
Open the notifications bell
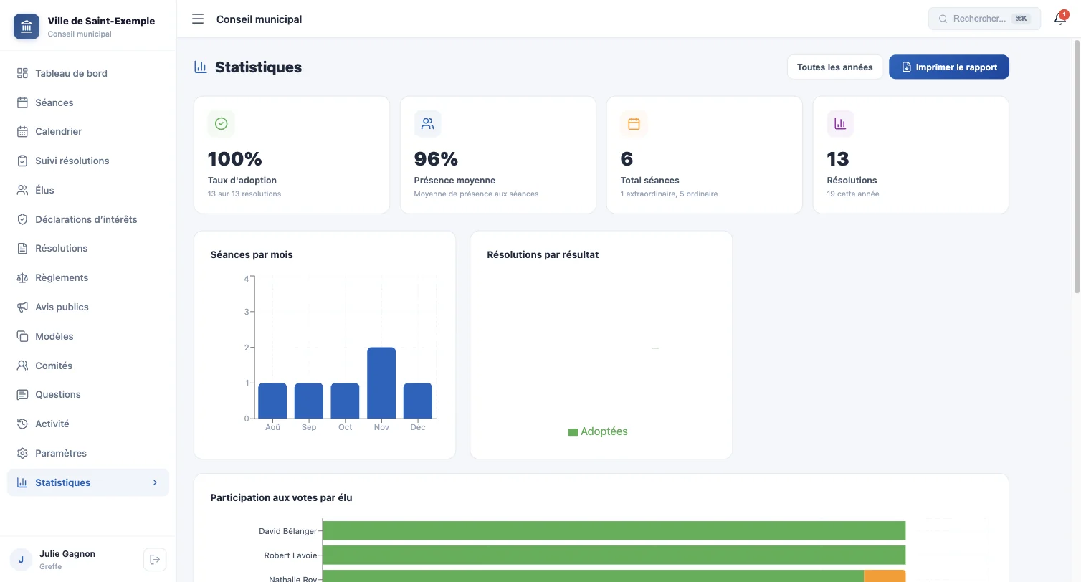tap(1060, 19)
